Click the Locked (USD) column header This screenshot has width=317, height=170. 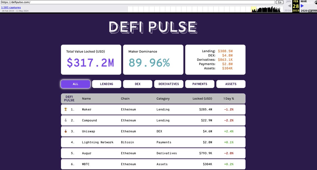point(202,99)
